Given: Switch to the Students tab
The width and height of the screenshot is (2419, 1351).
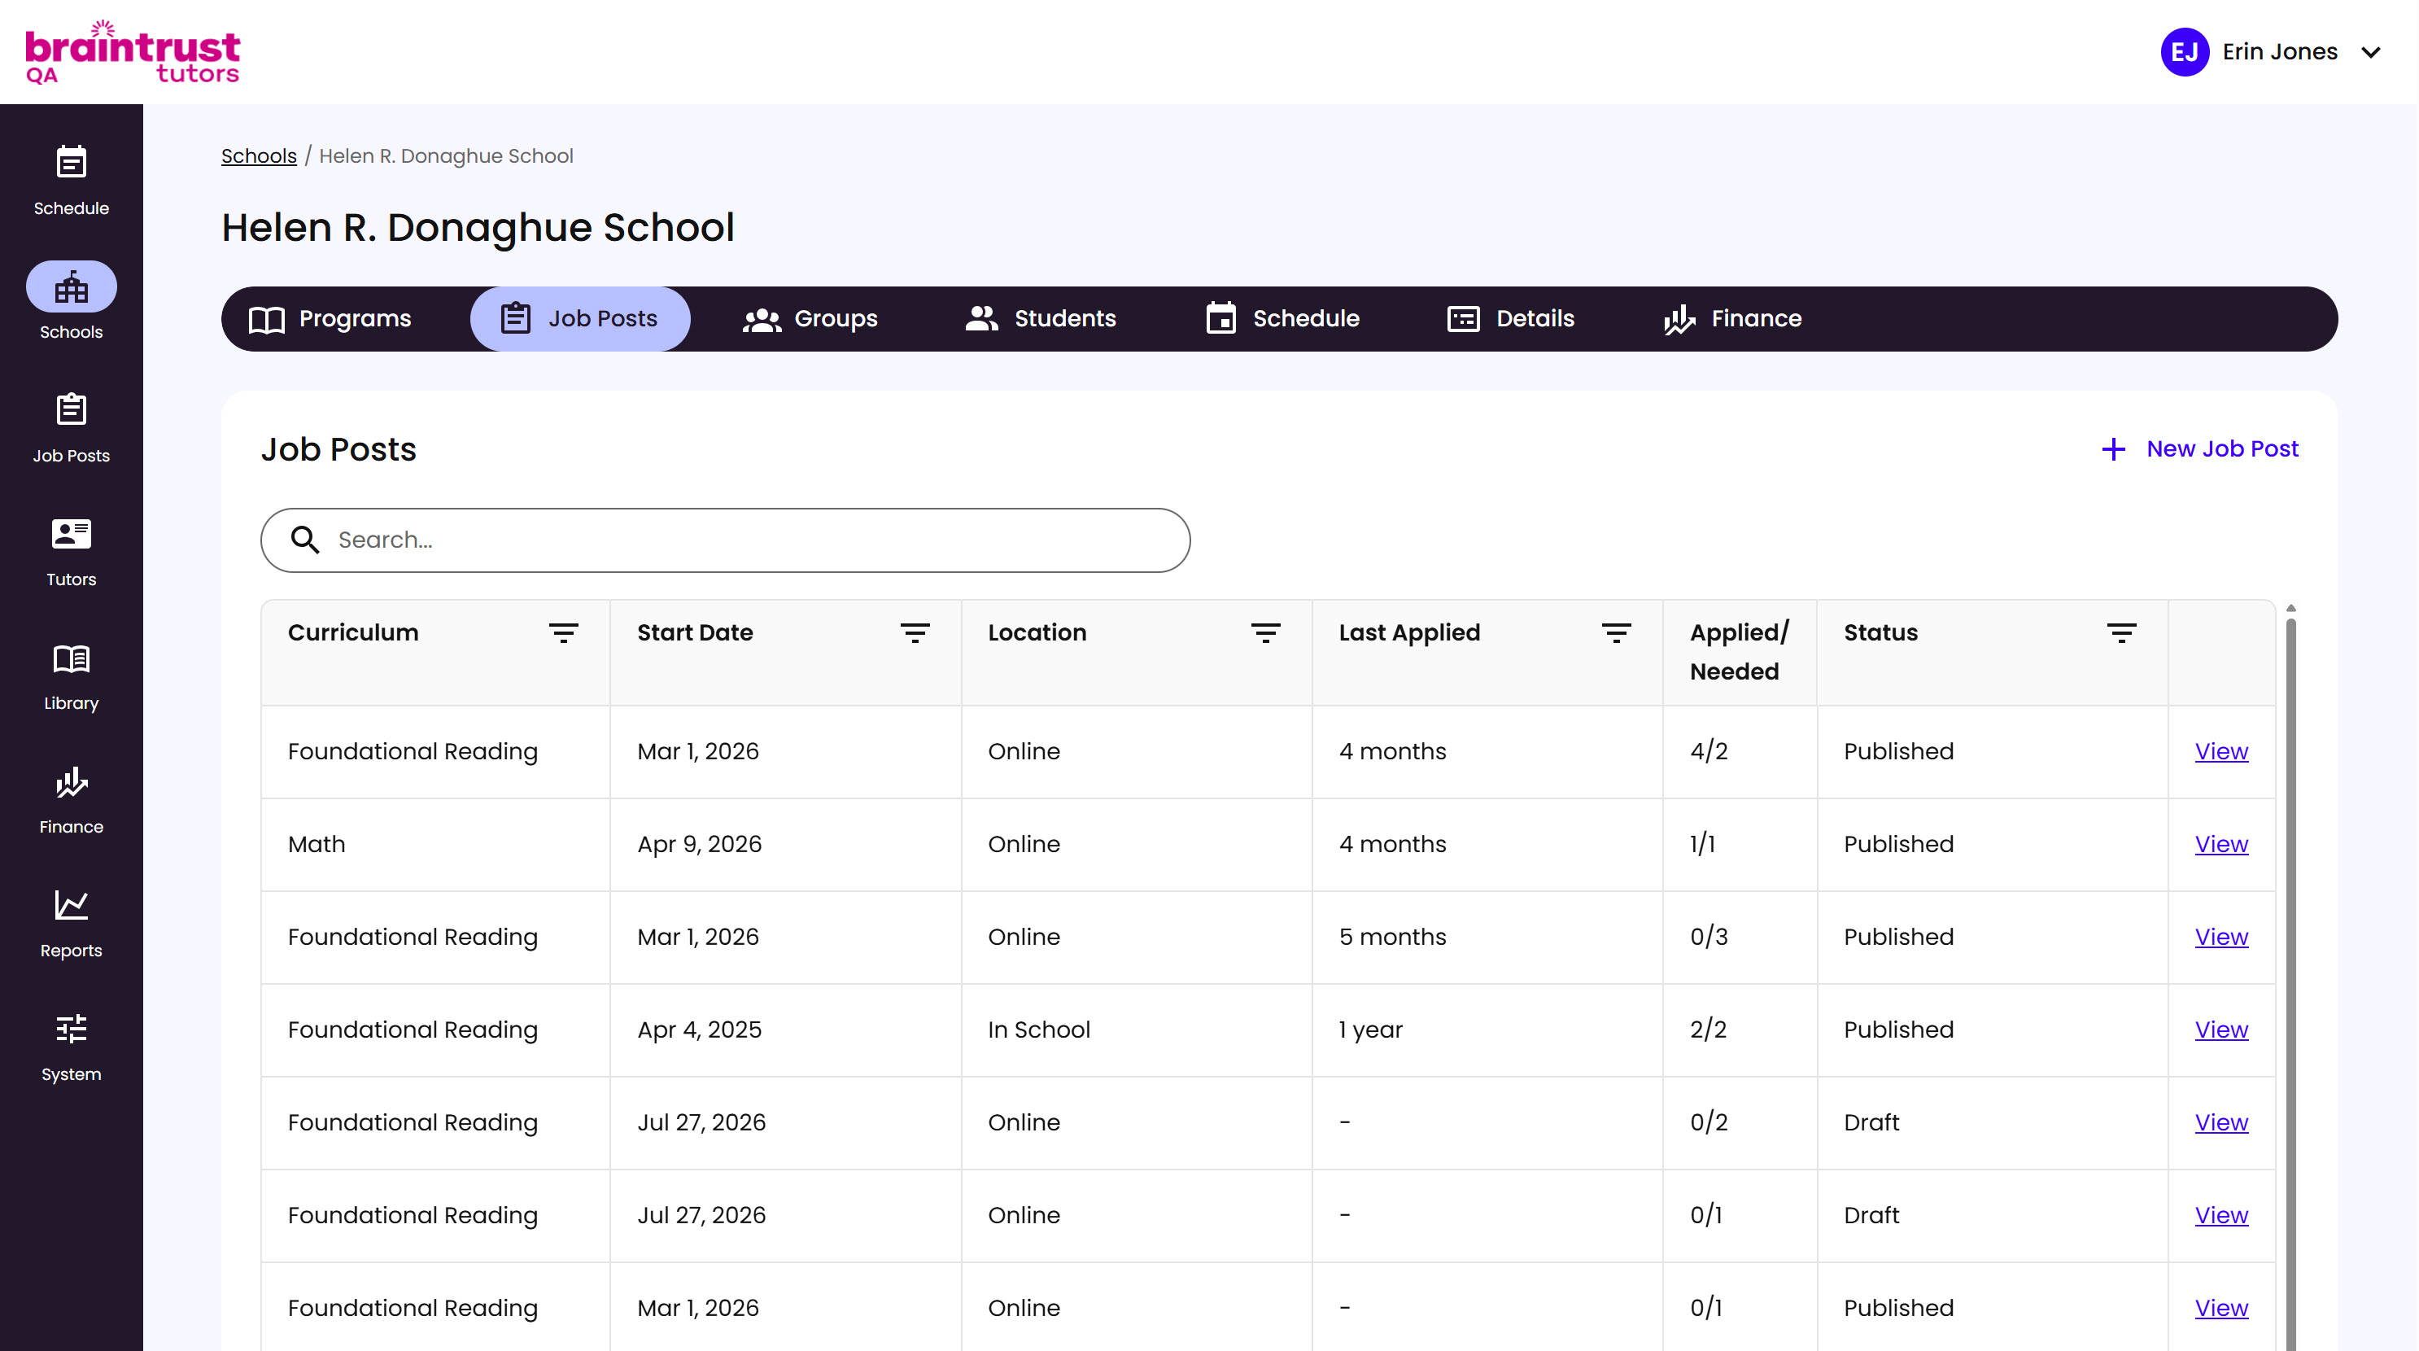Looking at the screenshot, I should pos(1041,318).
